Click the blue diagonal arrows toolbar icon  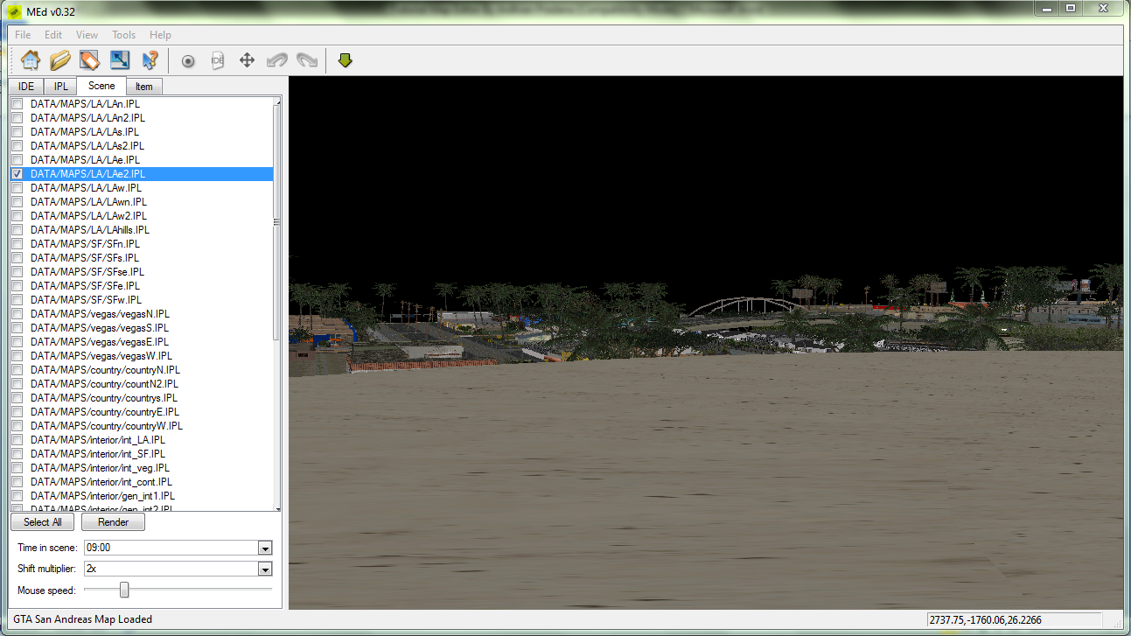[120, 60]
